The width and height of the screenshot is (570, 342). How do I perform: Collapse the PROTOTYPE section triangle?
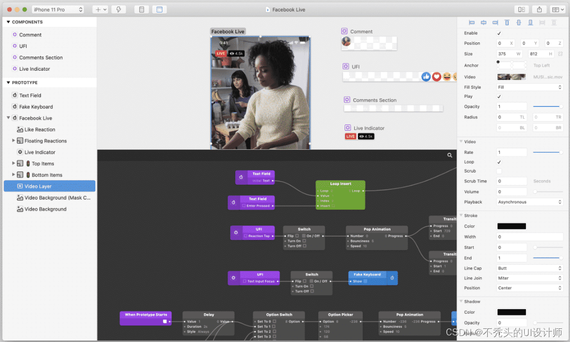pyautogui.click(x=9, y=83)
